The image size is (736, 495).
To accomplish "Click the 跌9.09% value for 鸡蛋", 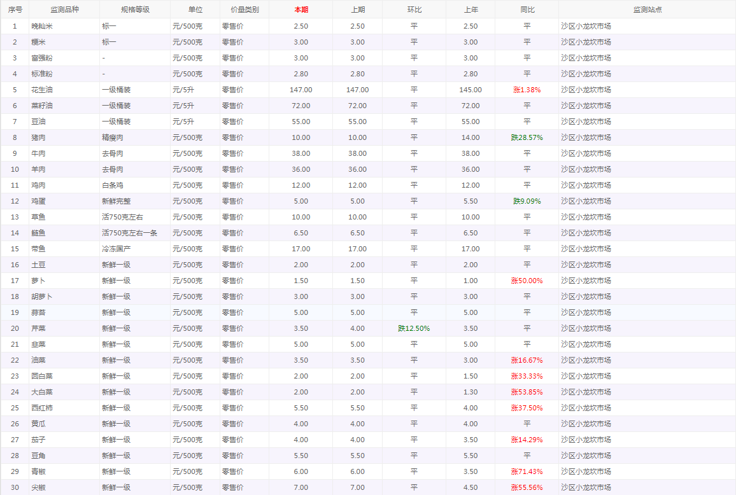I will [x=527, y=201].
